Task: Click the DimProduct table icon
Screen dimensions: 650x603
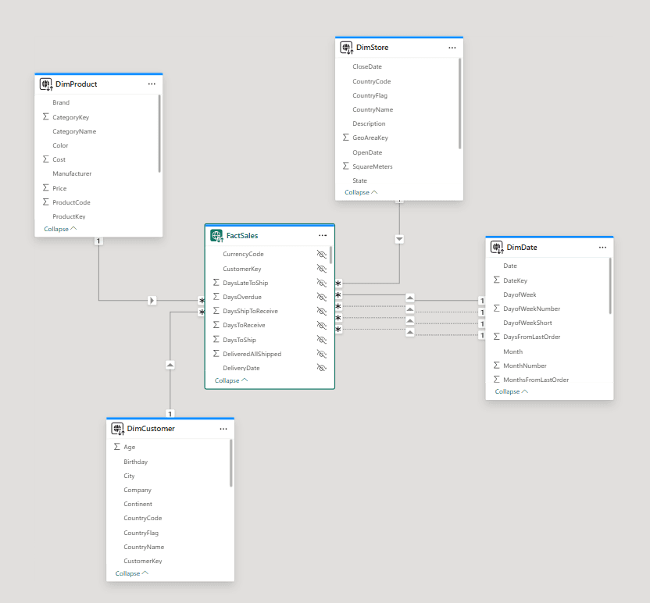Action: coord(46,84)
